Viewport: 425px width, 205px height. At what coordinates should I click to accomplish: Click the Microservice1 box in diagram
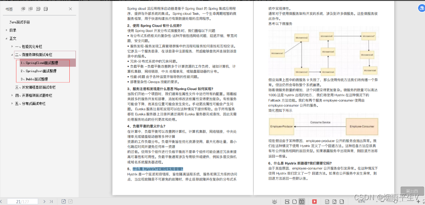[277, 54]
